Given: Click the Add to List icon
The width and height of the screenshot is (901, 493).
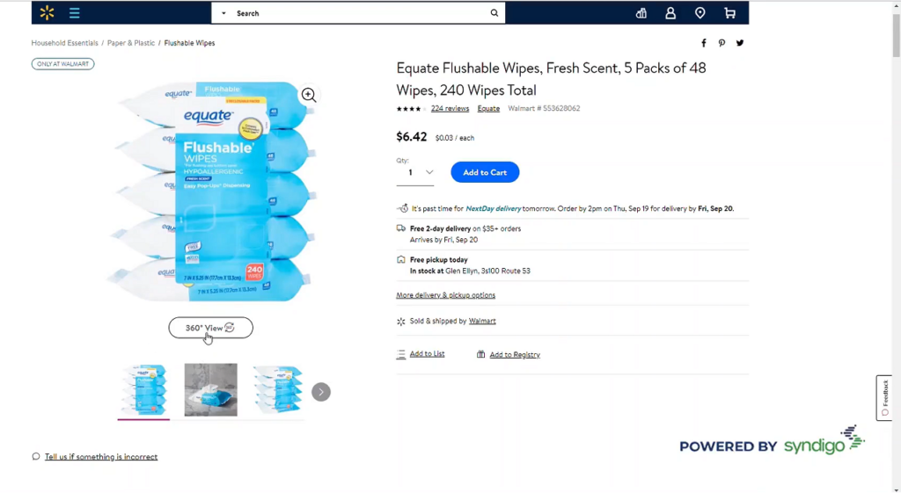Looking at the screenshot, I should (401, 355).
